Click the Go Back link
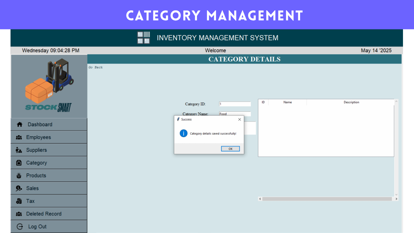Image resolution: width=414 pixels, height=233 pixels. pyautogui.click(x=96, y=67)
